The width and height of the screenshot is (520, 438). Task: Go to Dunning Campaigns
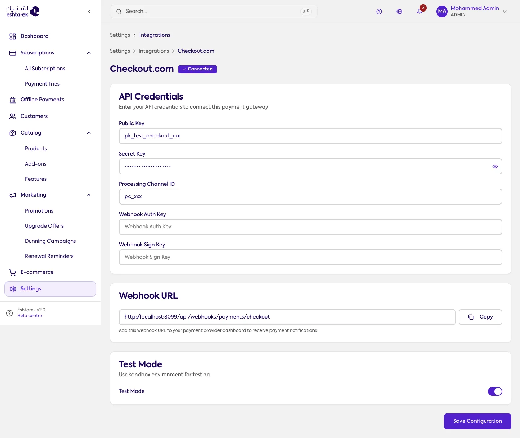pyautogui.click(x=51, y=241)
